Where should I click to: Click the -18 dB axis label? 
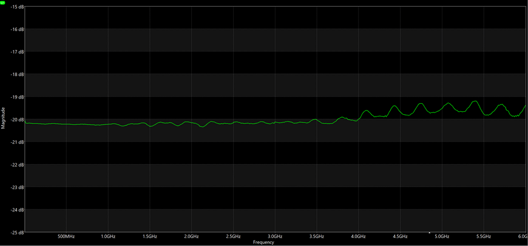pos(17,75)
